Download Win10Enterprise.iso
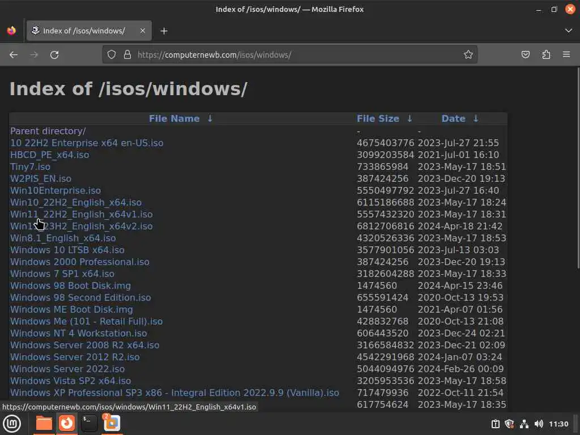580x435 pixels. click(55, 190)
